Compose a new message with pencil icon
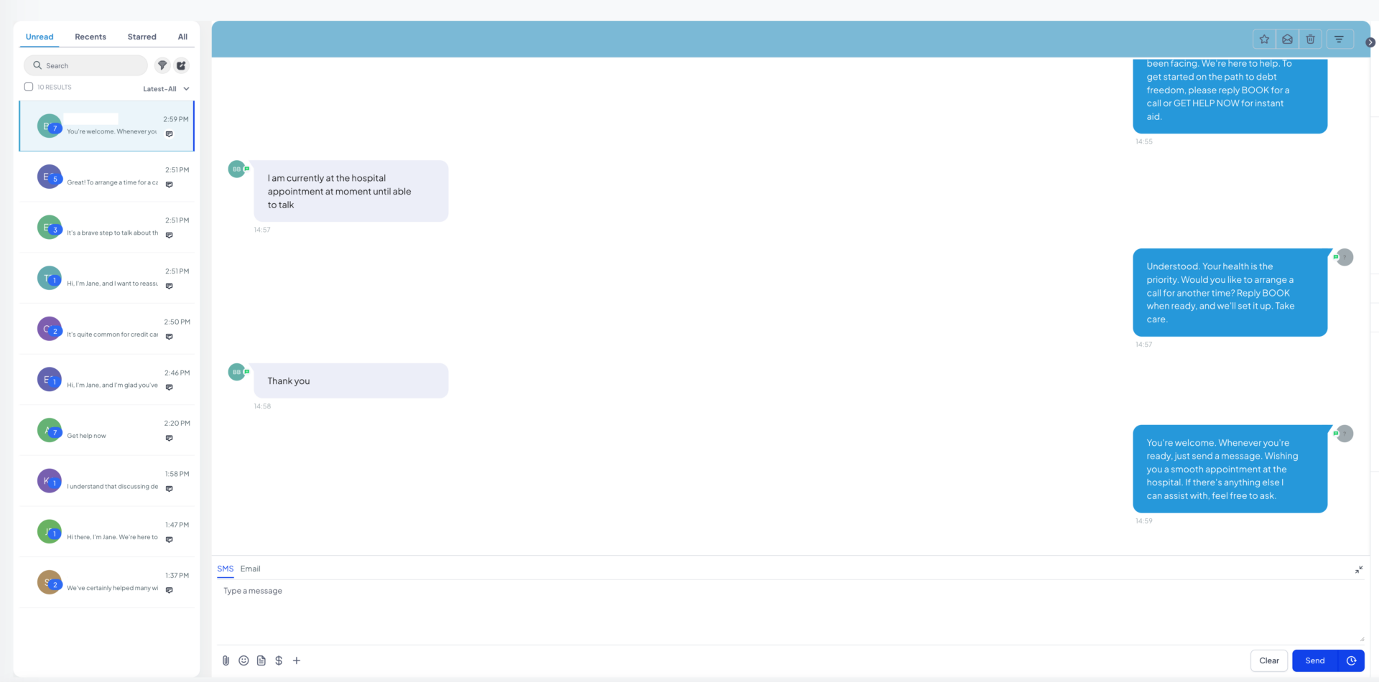 pos(182,65)
